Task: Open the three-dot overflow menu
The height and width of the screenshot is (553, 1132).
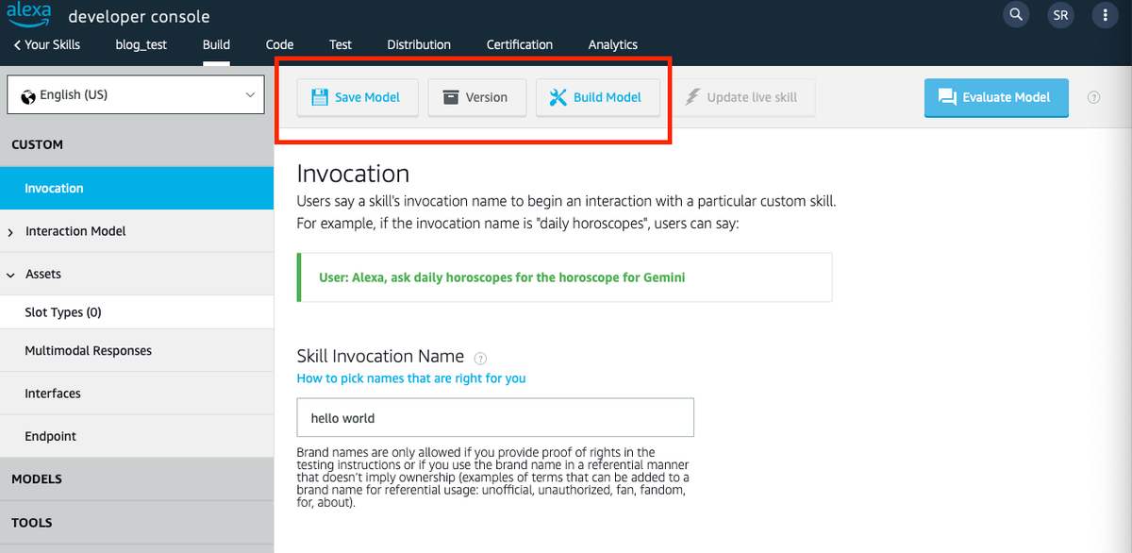Action: [x=1105, y=15]
